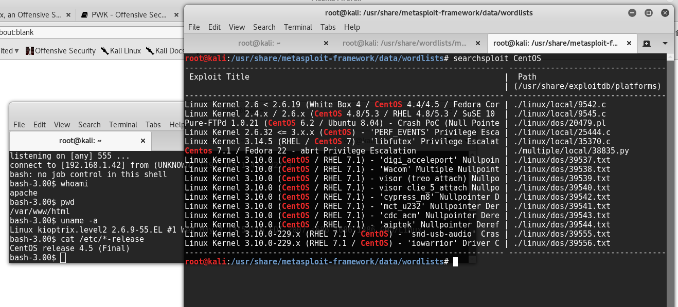Open Kali Docs bookmark in Firefox
Image resolution: width=678 pixels, height=307 pixels.
[x=165, y=51]
